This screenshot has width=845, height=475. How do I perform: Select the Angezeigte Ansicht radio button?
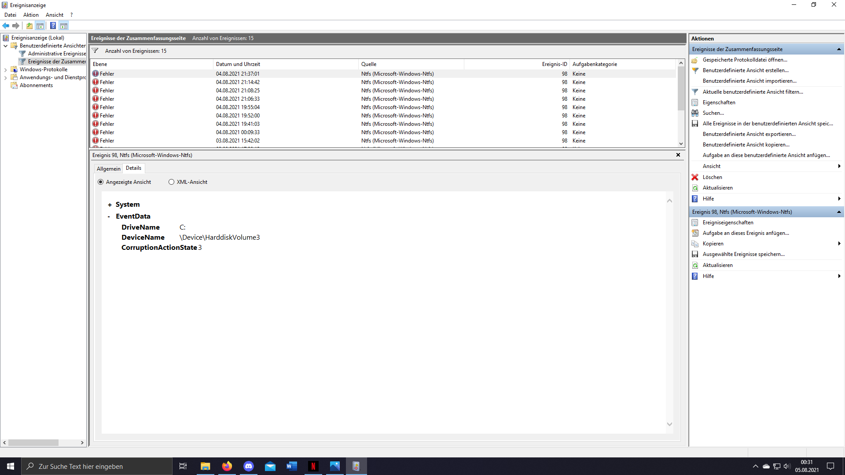(x=101, y=182)
